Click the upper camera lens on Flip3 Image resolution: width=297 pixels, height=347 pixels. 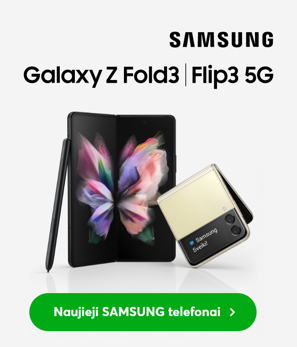tap(230, 219)
